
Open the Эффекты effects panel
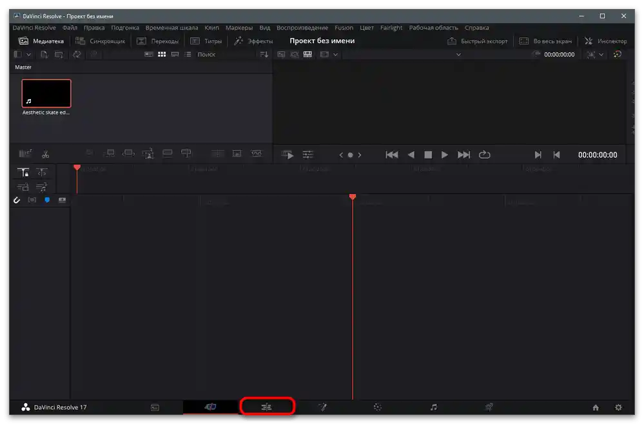coord(253,41)
